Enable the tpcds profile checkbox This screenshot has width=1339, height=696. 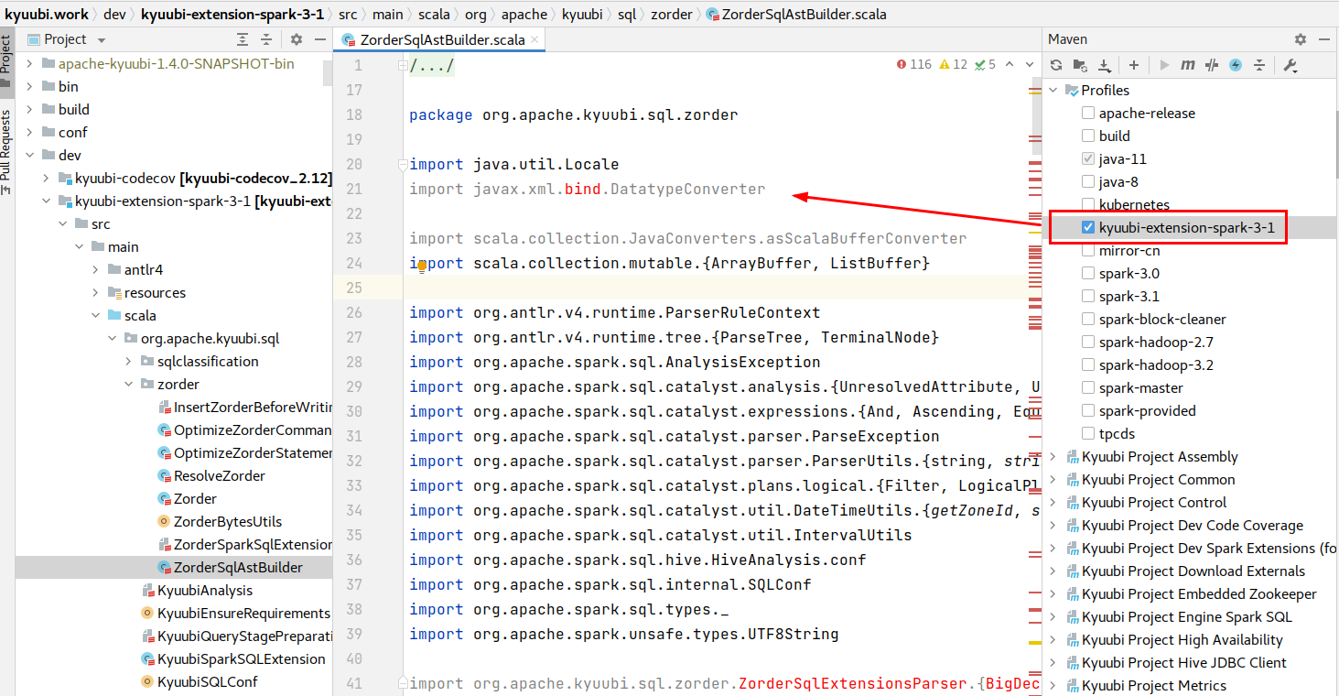pos(1088,433)
